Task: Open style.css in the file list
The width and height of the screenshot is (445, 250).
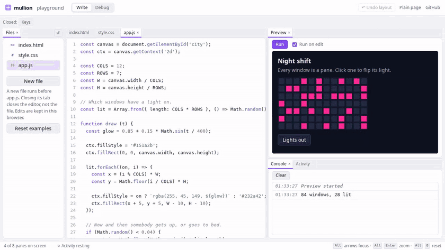Action: pos(33,55)
